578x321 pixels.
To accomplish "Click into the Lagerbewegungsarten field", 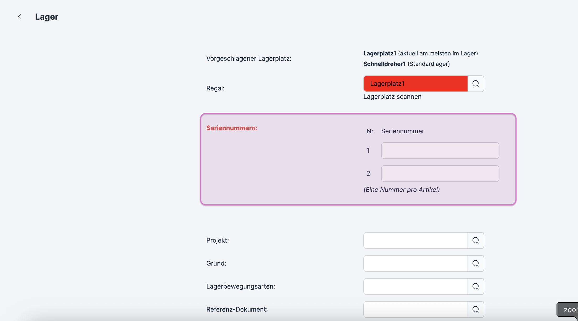I will point(415,286).
